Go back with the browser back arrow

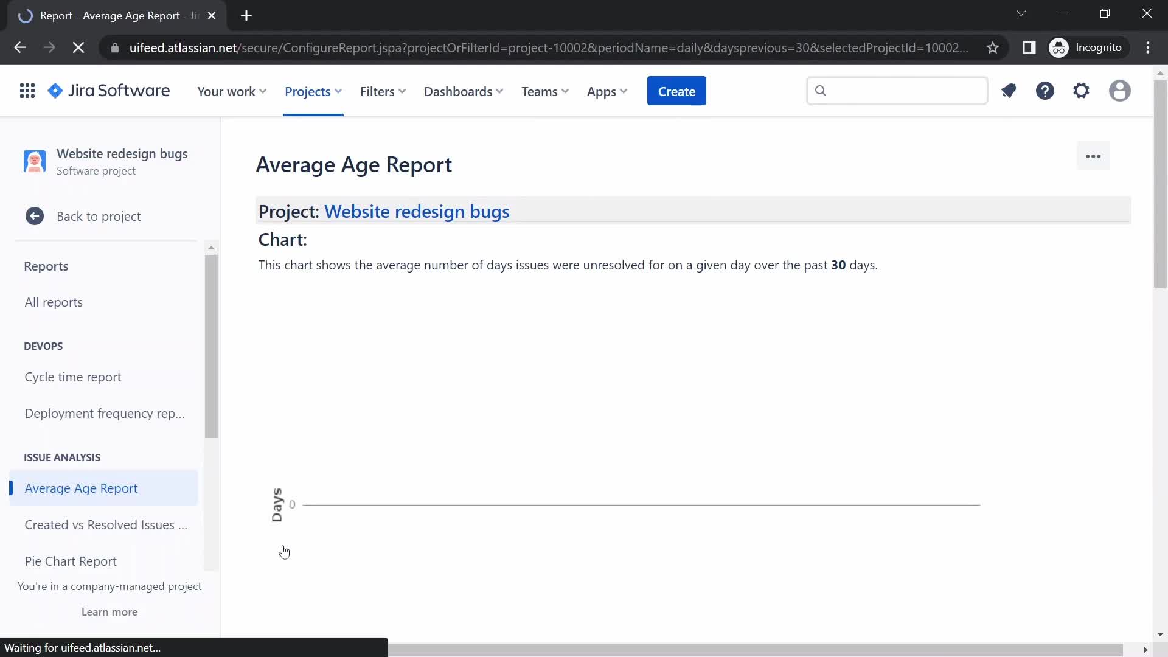tap(20, 47)
